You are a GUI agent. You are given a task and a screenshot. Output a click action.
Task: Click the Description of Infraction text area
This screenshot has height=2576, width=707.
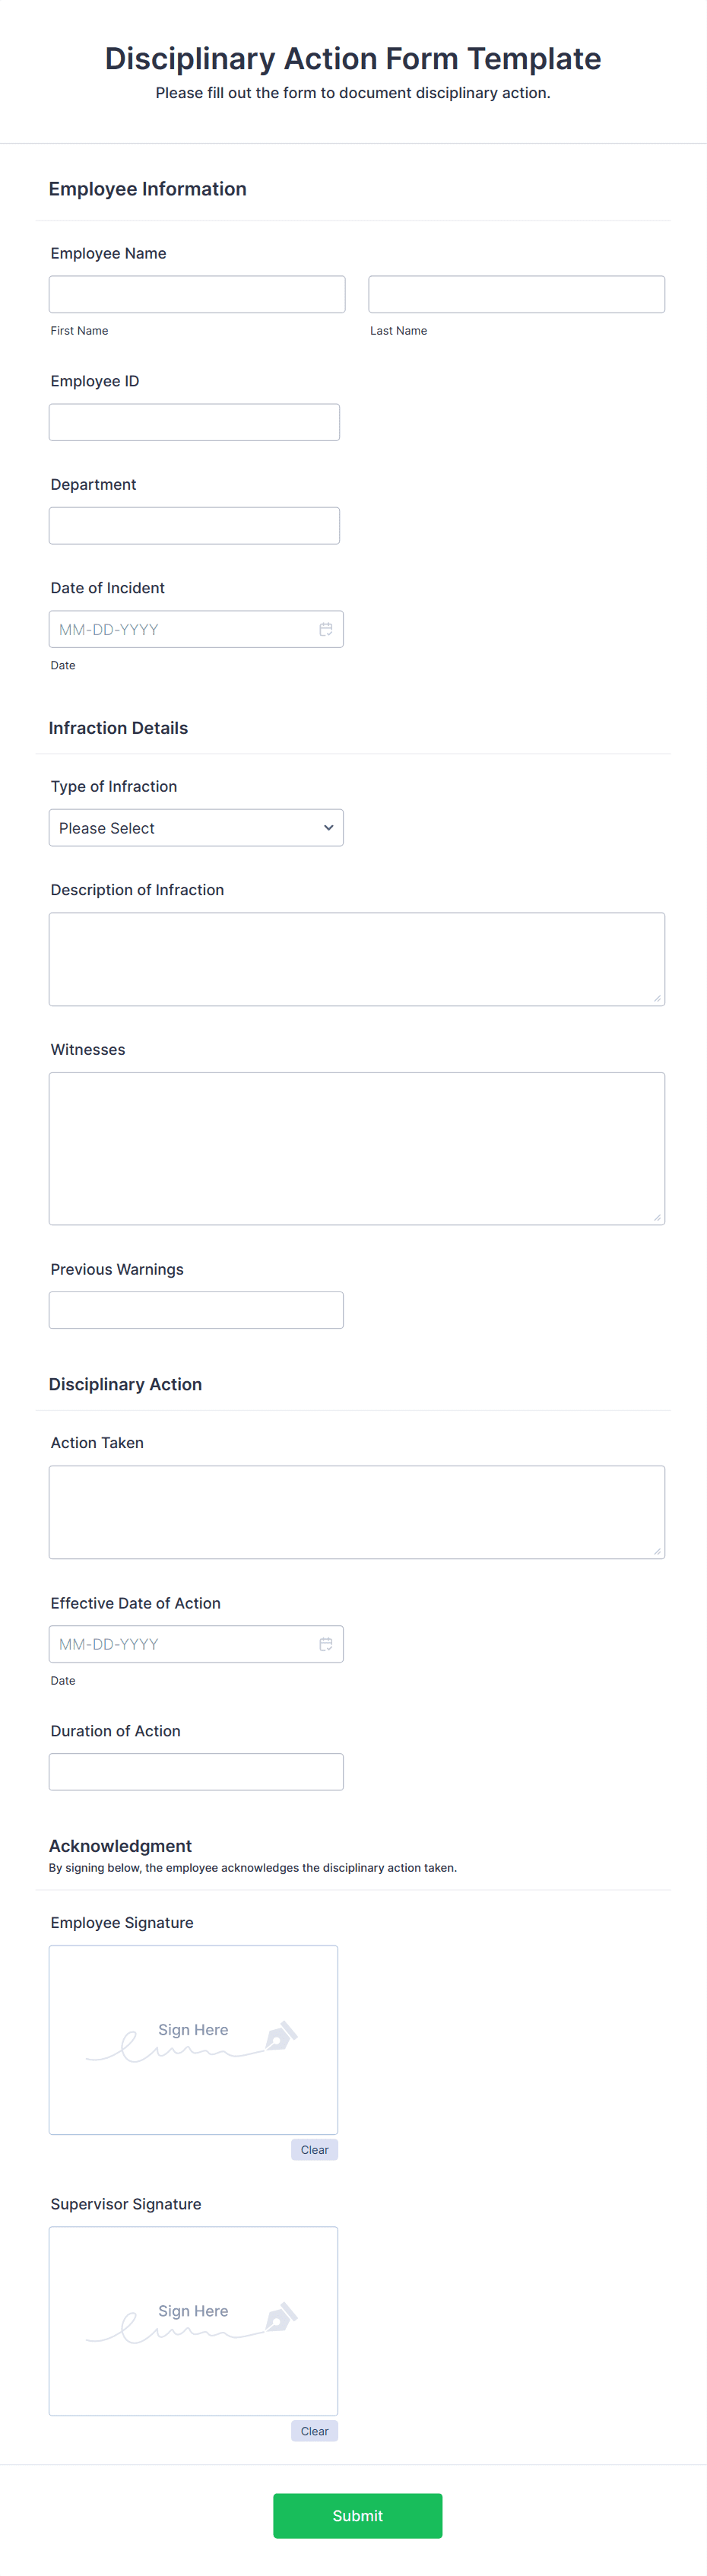pos(356,957)
